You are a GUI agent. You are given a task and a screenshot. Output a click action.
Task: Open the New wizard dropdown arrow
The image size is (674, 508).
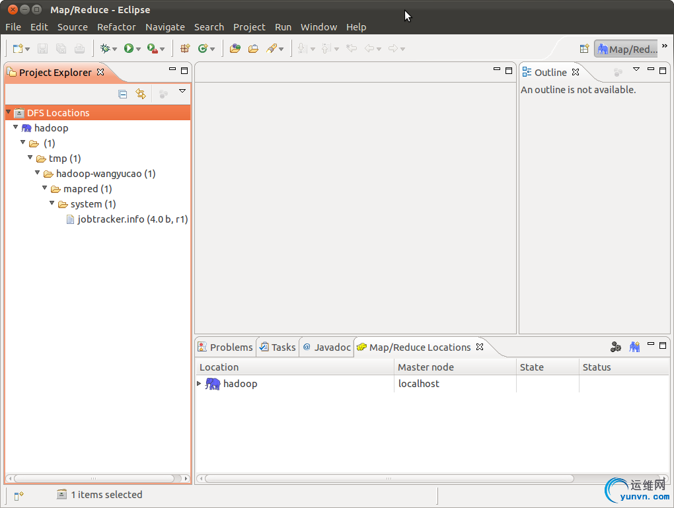coord(28,49)
